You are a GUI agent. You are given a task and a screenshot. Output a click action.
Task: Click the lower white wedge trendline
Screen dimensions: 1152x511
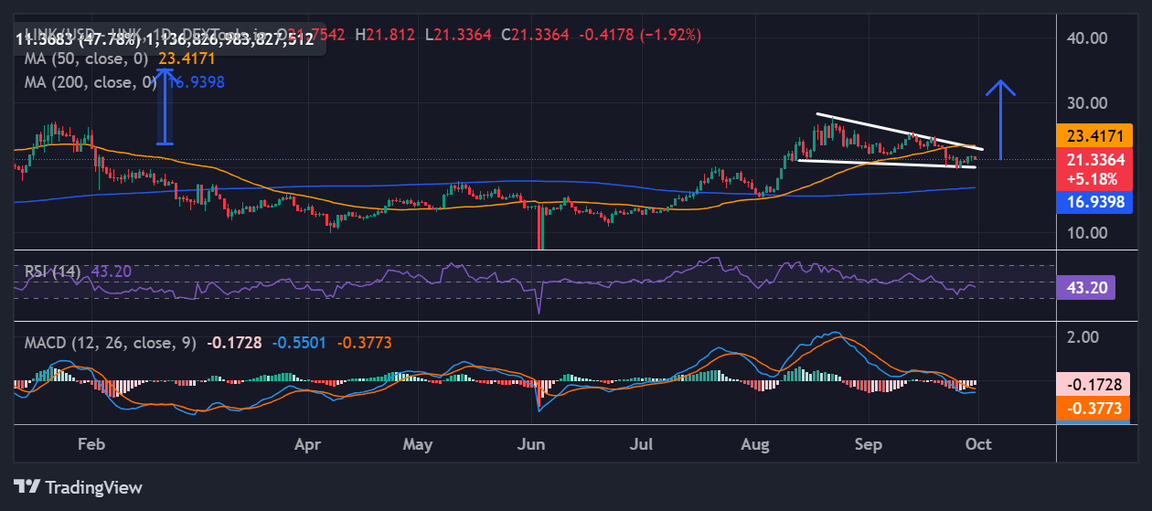click(x=887, y=164)
